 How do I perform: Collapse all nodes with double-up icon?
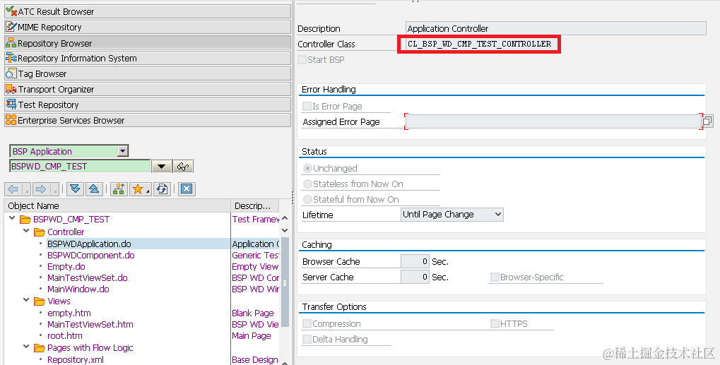(94, 189)
